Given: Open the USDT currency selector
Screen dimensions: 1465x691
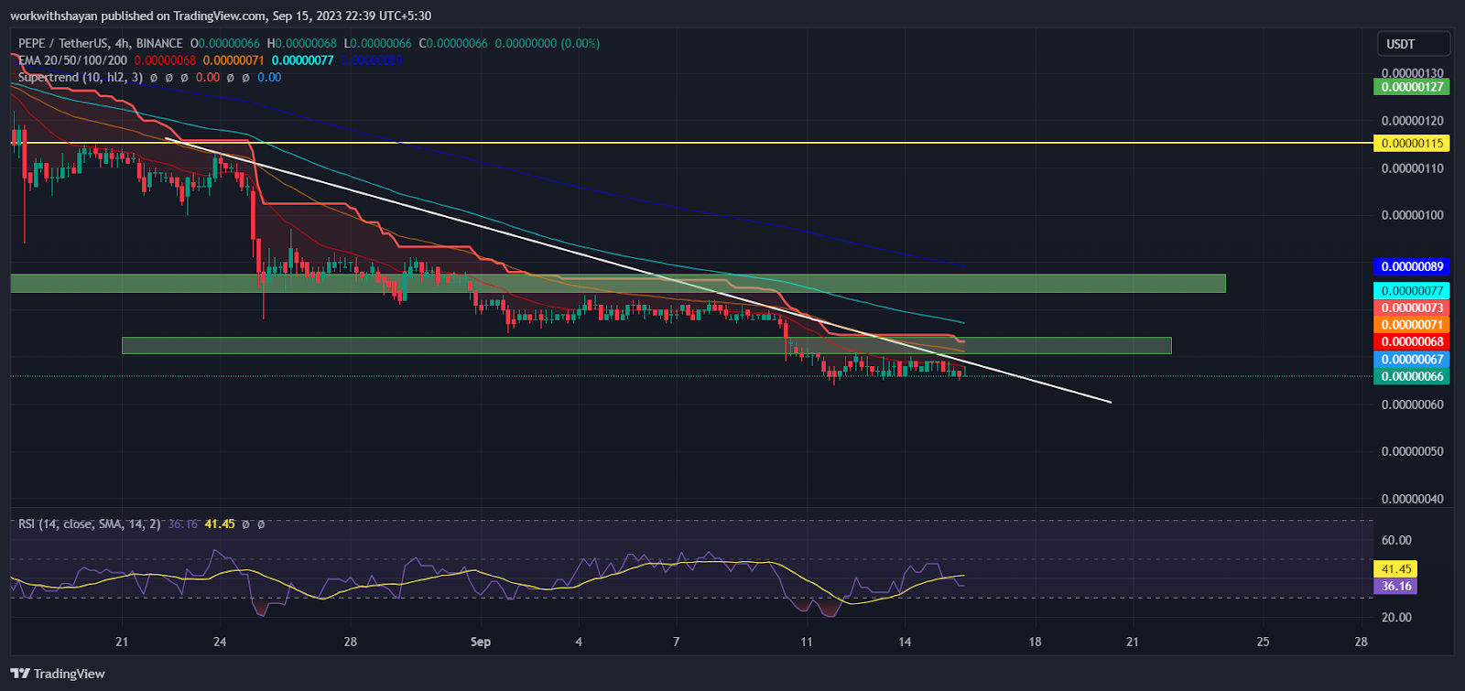Looking at the screenshot, I should [1413, 44].
